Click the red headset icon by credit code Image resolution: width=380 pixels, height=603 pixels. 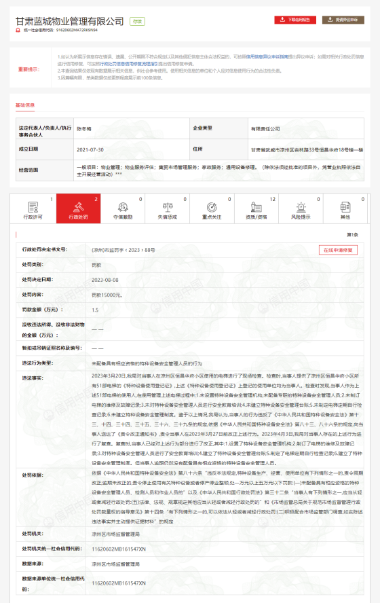coord(18,30)
